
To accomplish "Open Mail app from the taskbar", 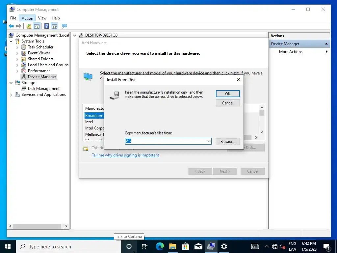I will [x=198, y=246].
